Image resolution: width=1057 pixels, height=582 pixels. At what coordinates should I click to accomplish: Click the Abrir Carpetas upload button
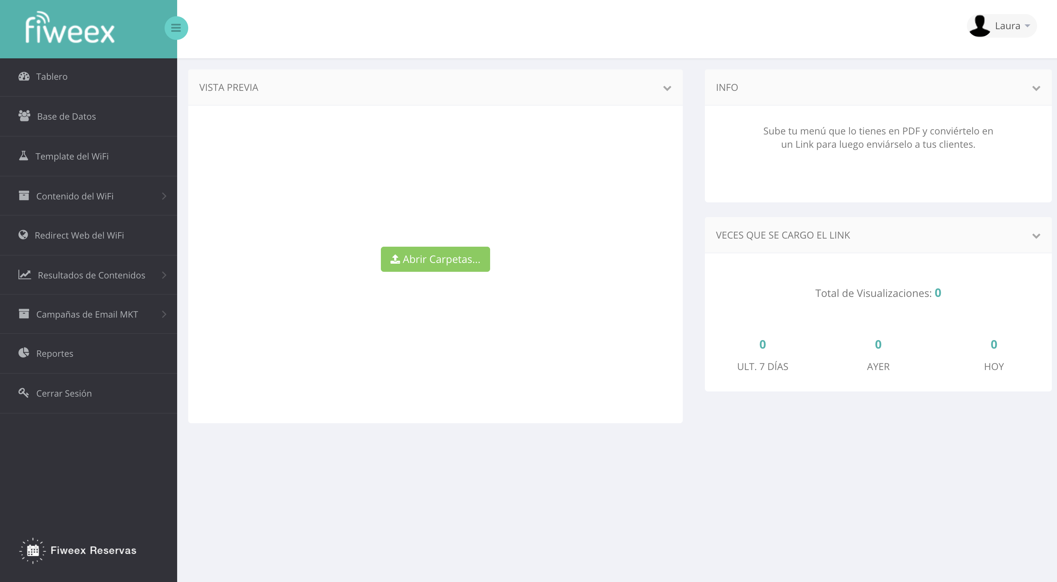click(x=435, y=259)
